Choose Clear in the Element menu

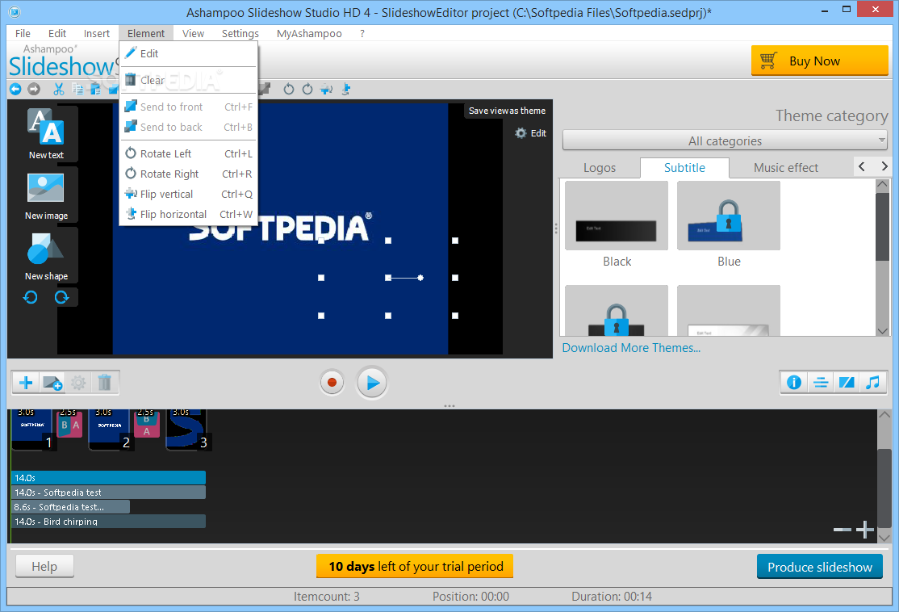point(189,80)
